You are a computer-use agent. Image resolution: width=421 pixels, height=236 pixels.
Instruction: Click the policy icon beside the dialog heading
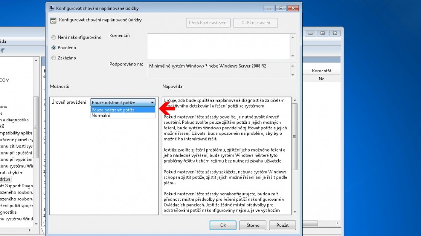coord(53,20)
